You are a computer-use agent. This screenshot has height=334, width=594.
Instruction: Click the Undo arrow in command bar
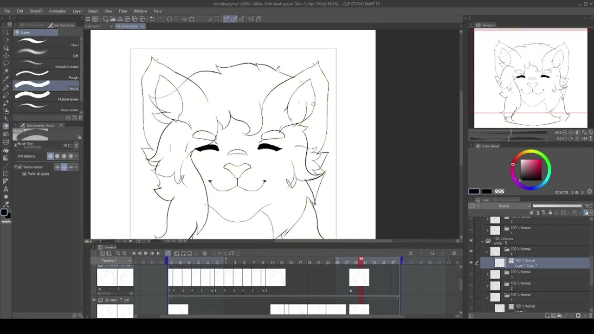152,19
